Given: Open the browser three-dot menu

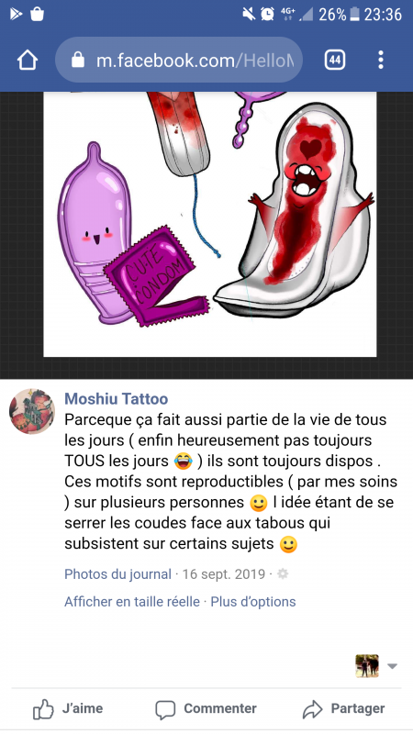Looking at the screenshot, I should point(381,60).
